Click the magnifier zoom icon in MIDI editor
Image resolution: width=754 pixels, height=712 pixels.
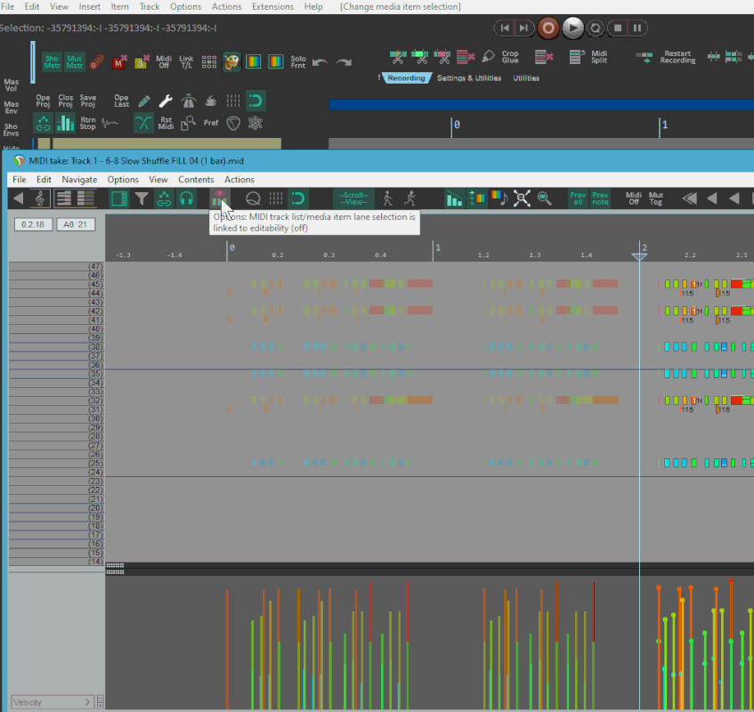tap(544, 198)
